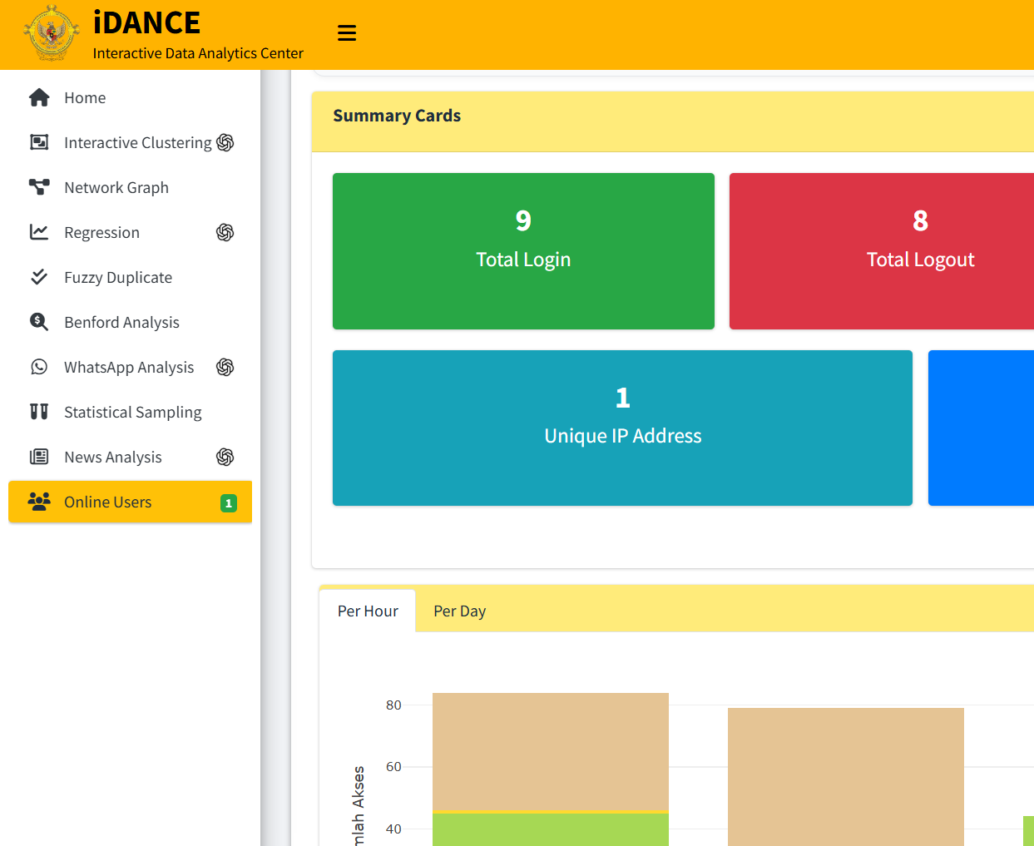Click the green Total Login card
Image resolution: width=1034 pixels, height=846 pixels.
tap(523, 251)
